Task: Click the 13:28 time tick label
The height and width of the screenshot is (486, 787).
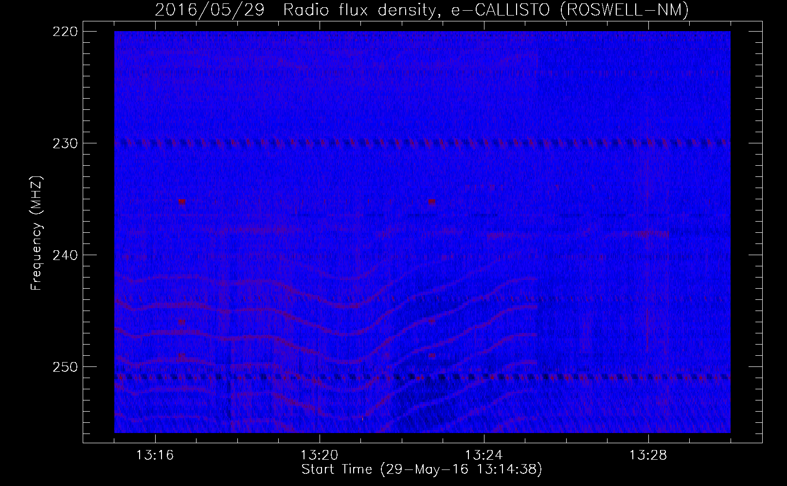Action: [x=648, y=455]
